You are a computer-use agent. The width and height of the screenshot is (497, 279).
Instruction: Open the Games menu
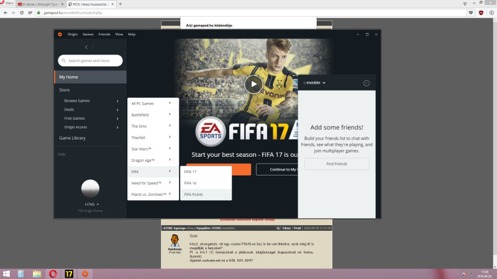click(88, 34)
